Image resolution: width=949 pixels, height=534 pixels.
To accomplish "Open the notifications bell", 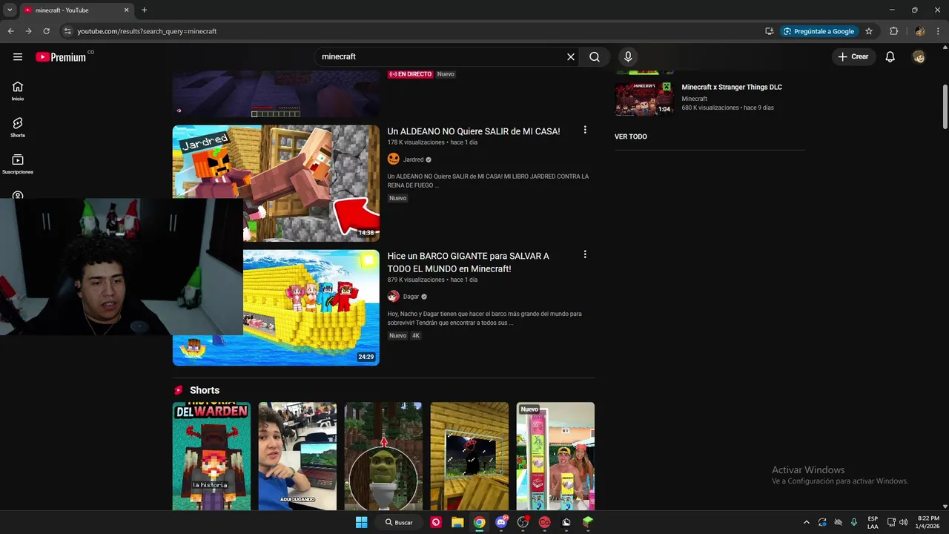I will pos(890,56).
